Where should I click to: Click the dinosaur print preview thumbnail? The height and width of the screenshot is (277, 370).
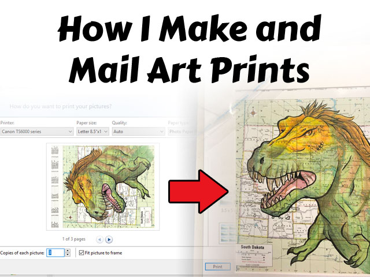click(x=103, y=186)
